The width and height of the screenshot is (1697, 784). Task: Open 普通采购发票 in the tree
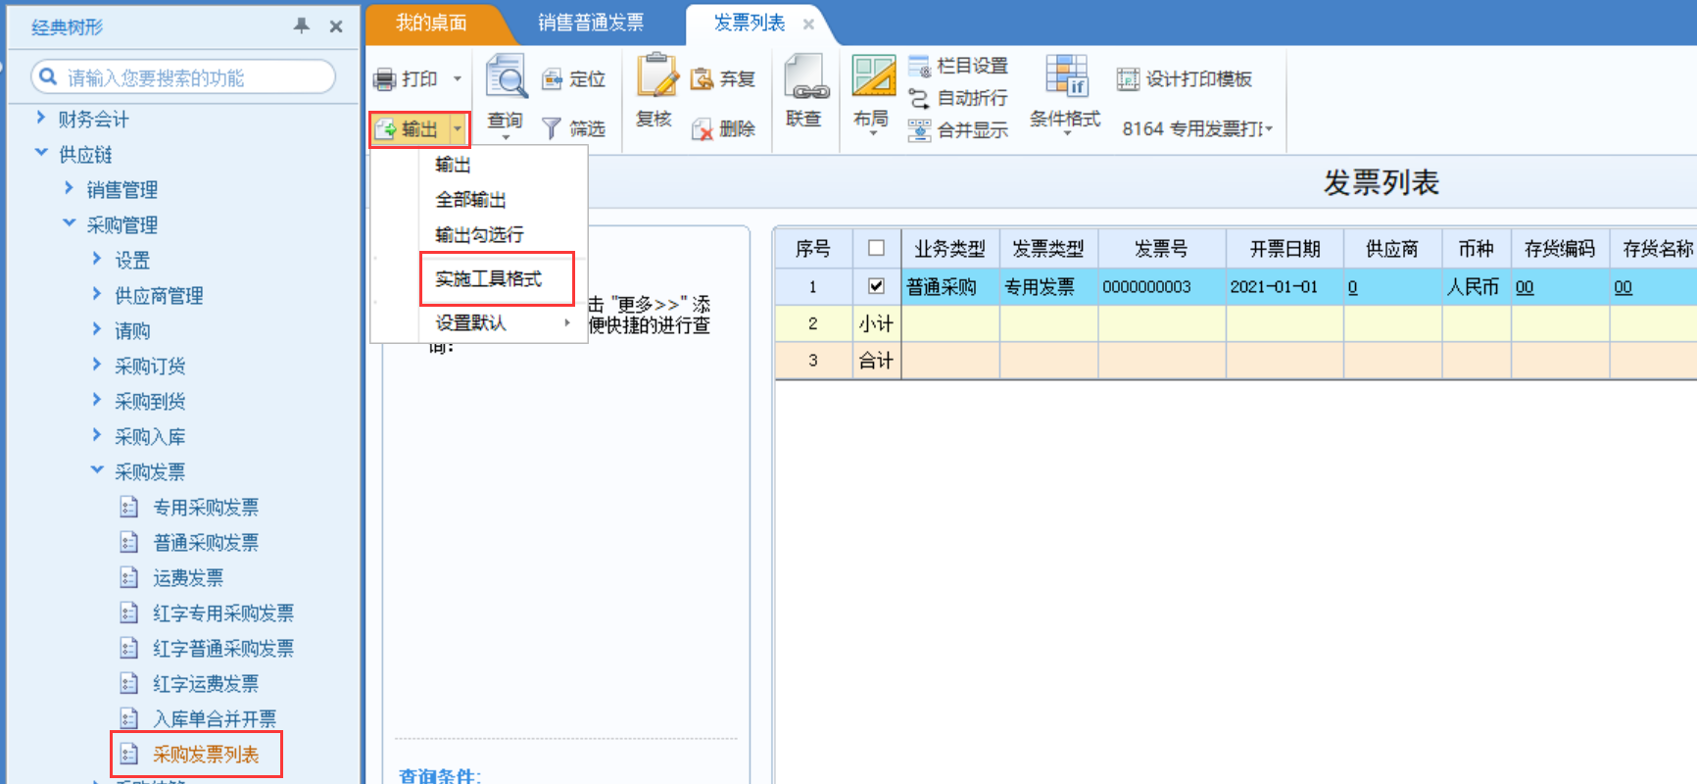(x=206, y=543)
